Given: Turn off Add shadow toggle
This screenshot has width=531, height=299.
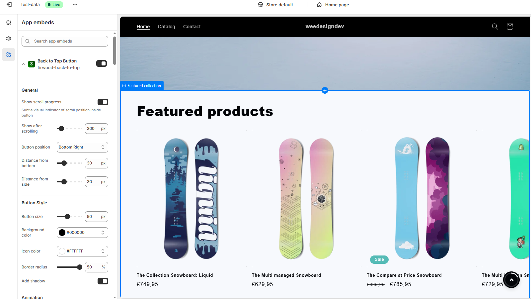Looking at the screenshot, I should pyautogui.click(x=103, y=281).
